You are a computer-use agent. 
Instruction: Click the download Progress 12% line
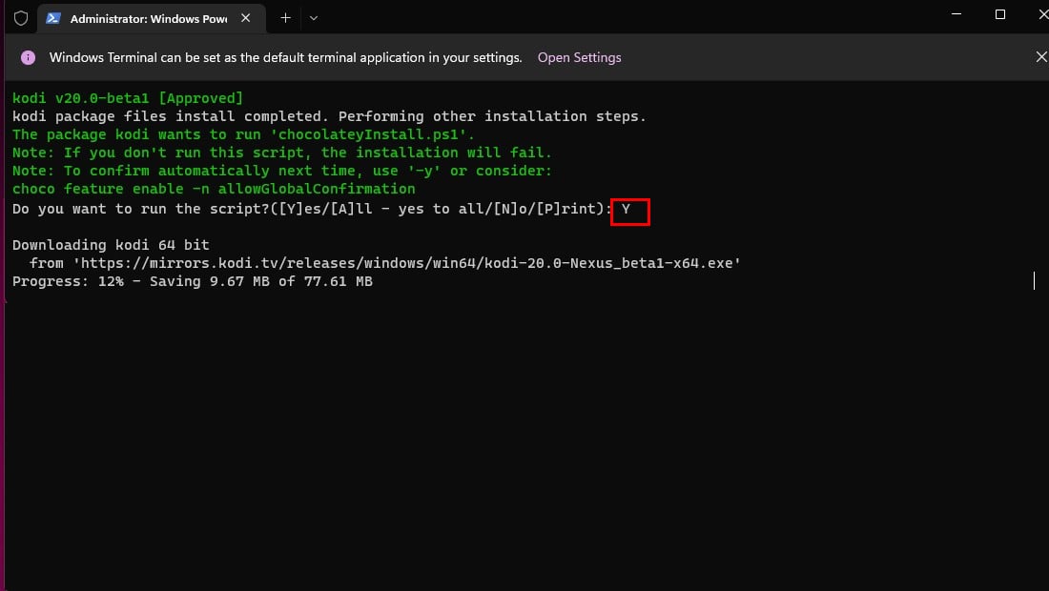[192, 281]
